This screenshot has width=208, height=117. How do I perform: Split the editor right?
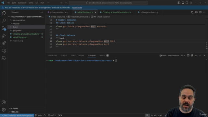(200, 12)
